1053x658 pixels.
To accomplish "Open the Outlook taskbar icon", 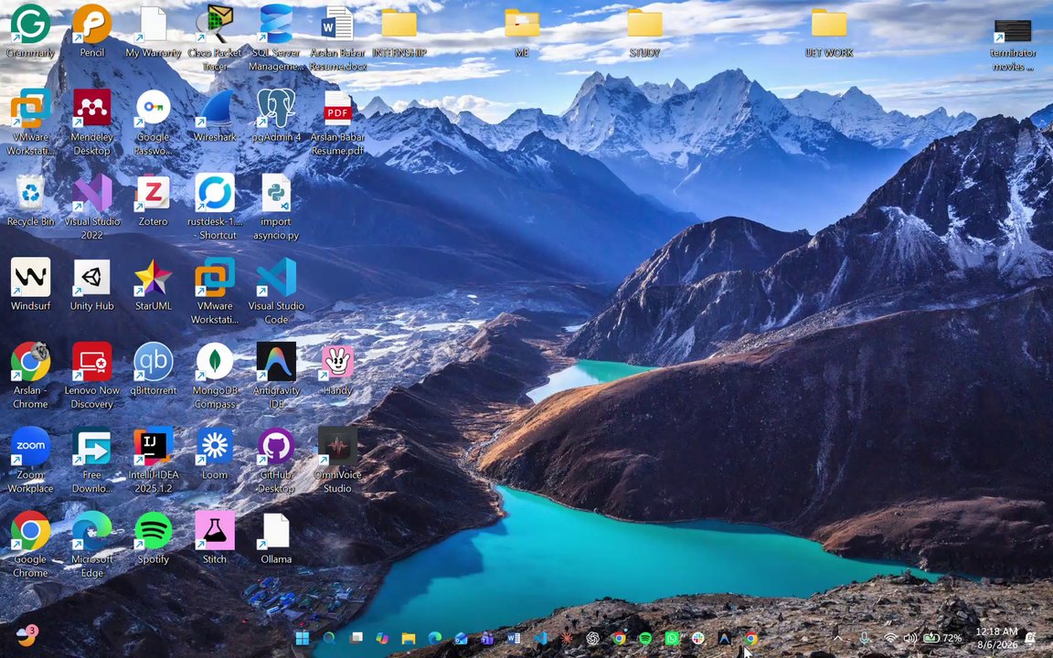I will pyautogui.click(x=461, y=638).
